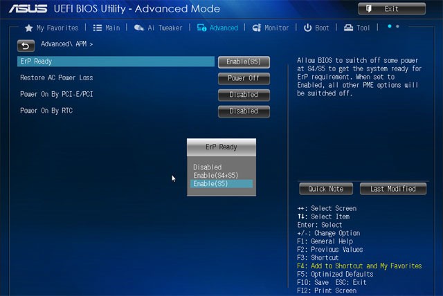Select Disabled in ErP Ready popup

(208, 167)
